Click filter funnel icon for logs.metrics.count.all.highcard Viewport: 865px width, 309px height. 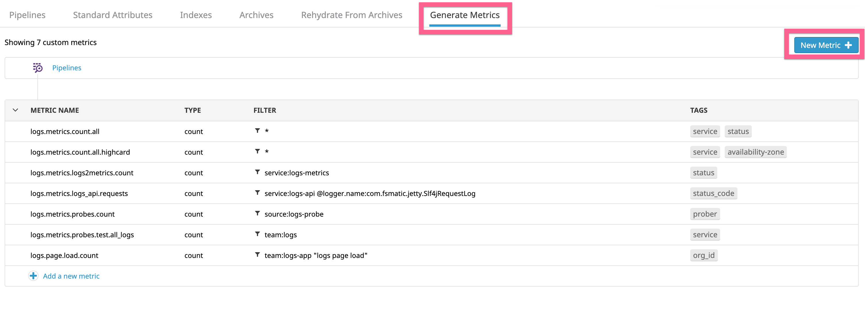pos(257,151)
